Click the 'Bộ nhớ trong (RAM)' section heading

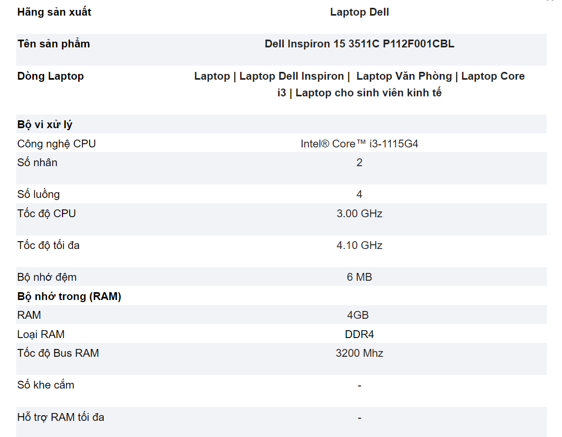[x=69, y=296]
